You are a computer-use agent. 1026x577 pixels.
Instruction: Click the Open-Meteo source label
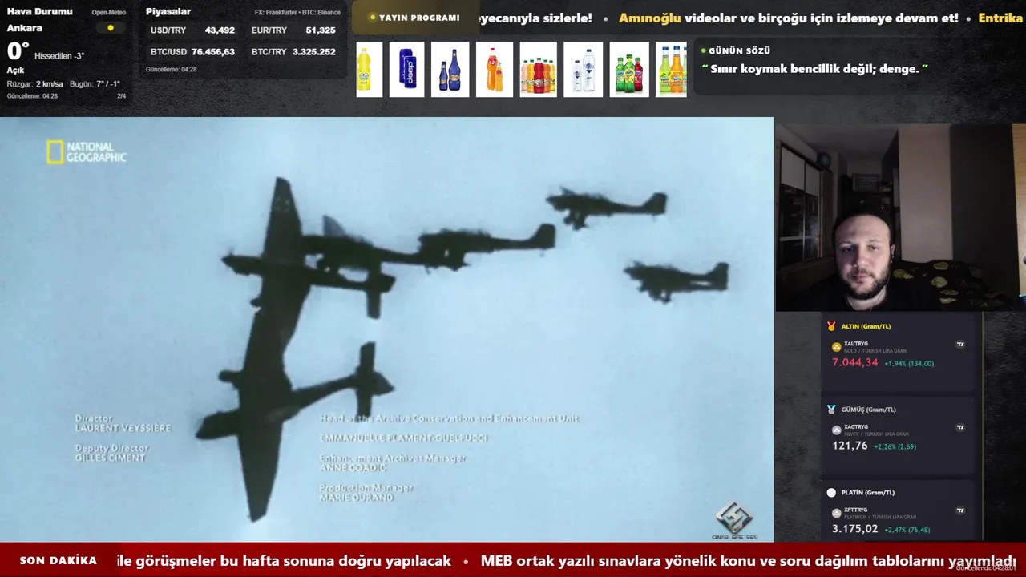(108, 13)
